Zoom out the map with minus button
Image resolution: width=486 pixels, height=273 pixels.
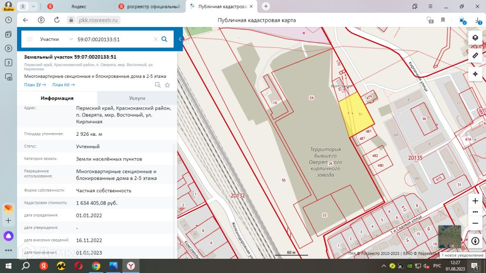475,223
